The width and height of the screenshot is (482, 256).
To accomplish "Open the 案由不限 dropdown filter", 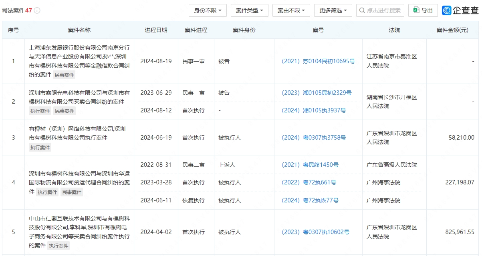I will point(291,10).
